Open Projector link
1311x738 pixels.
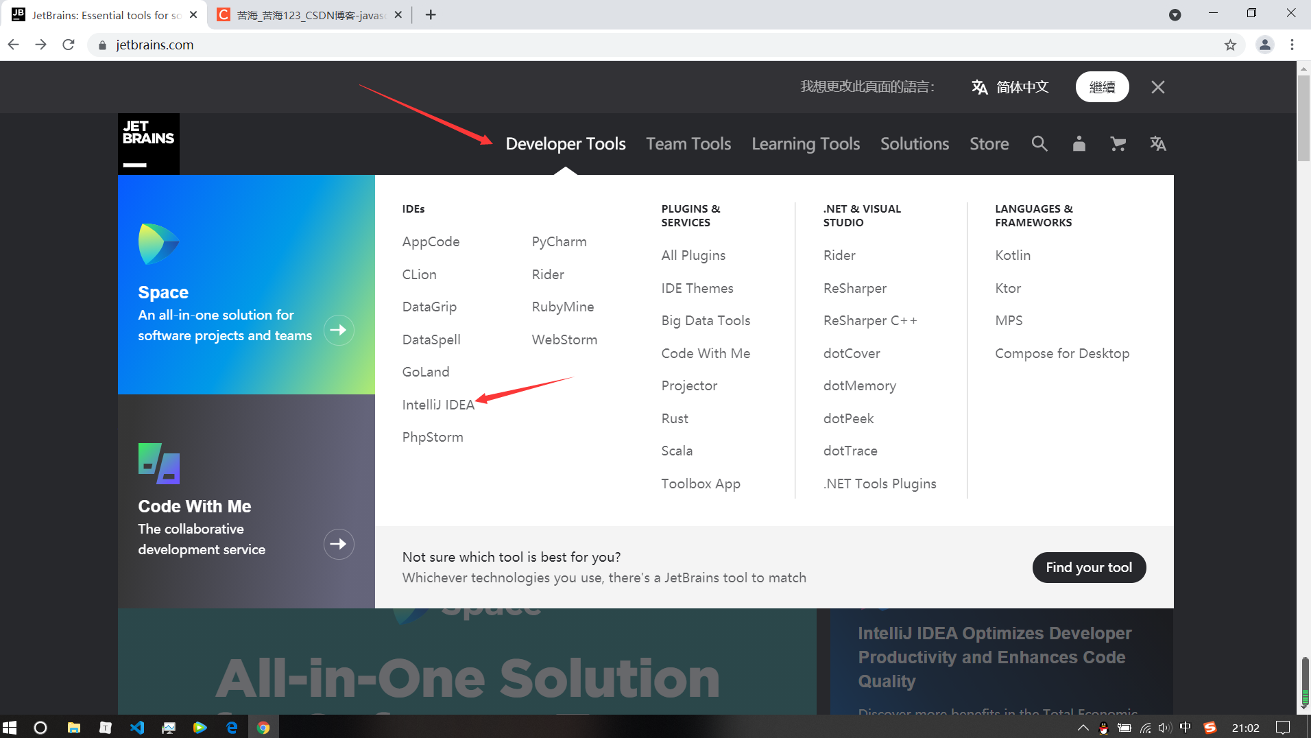pyautogui.click(x=689, y=385)
